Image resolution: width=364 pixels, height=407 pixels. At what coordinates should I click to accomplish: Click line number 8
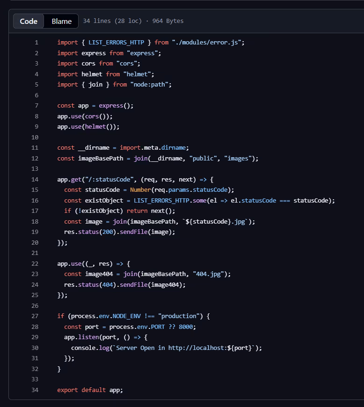click(x=36, y=116)
